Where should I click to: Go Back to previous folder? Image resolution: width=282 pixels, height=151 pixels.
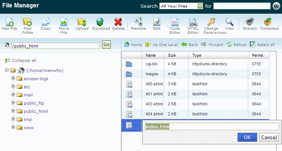coord(190,45)
